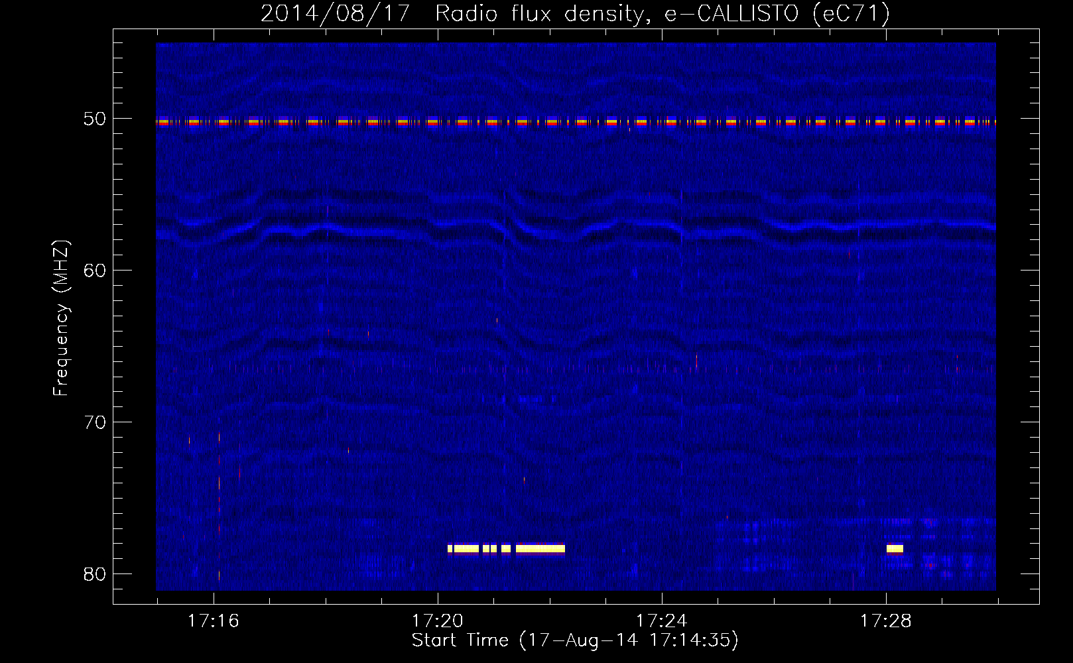Image resolution: width=1073 pixels, height=663 pixels.
Task: Click the long yellow burst bar near 17:21
Action: click(540, 548)
